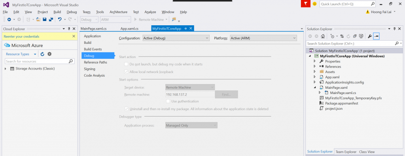405x156 pixels.
Task: Select the Signing properties page
Action: (x=89, y=69)
